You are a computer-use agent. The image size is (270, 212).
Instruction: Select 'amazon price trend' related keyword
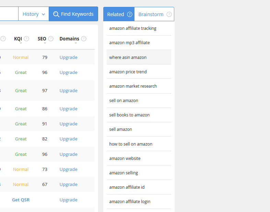tap(139, 72)
